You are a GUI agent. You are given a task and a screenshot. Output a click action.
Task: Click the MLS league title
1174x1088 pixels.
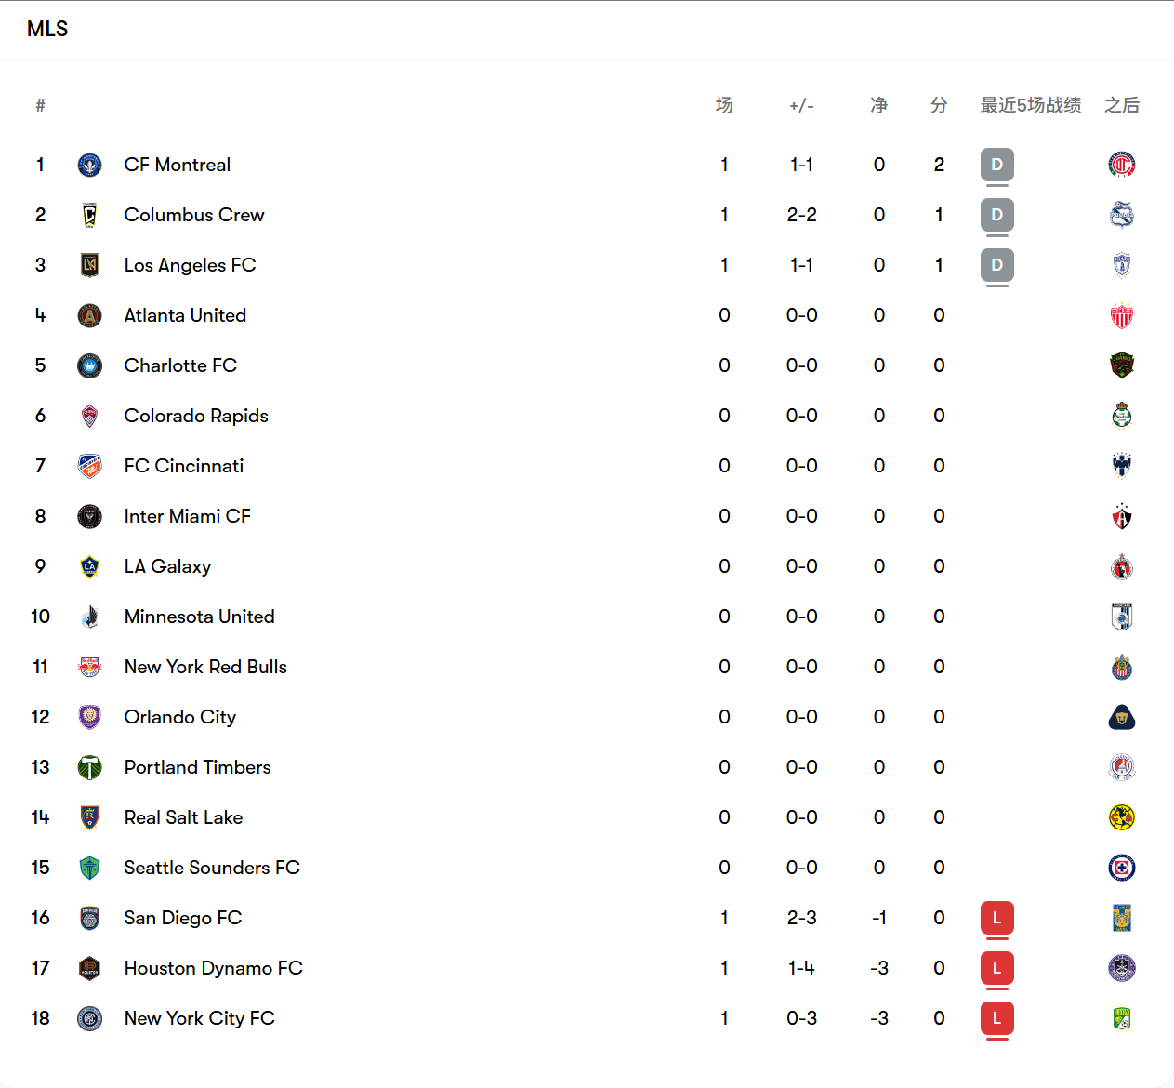pos(47,29)
